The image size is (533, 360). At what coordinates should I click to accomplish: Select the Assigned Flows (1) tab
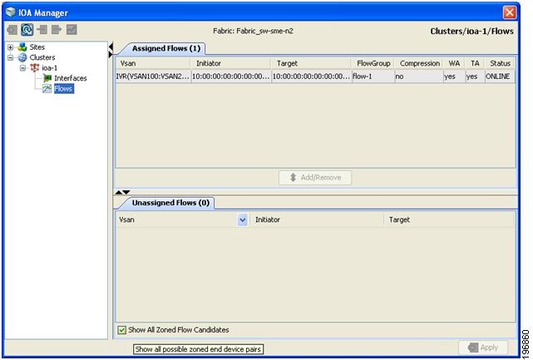[165, 48]
